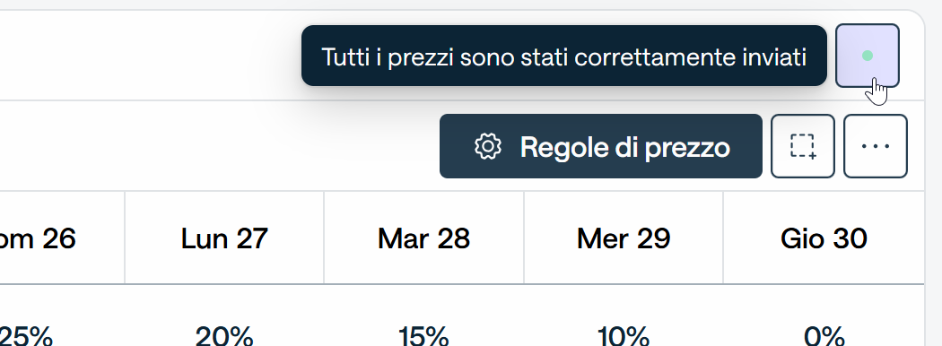Choose the Mer 29 day column
The image size is (942, 346).
[x=624, y=238]
